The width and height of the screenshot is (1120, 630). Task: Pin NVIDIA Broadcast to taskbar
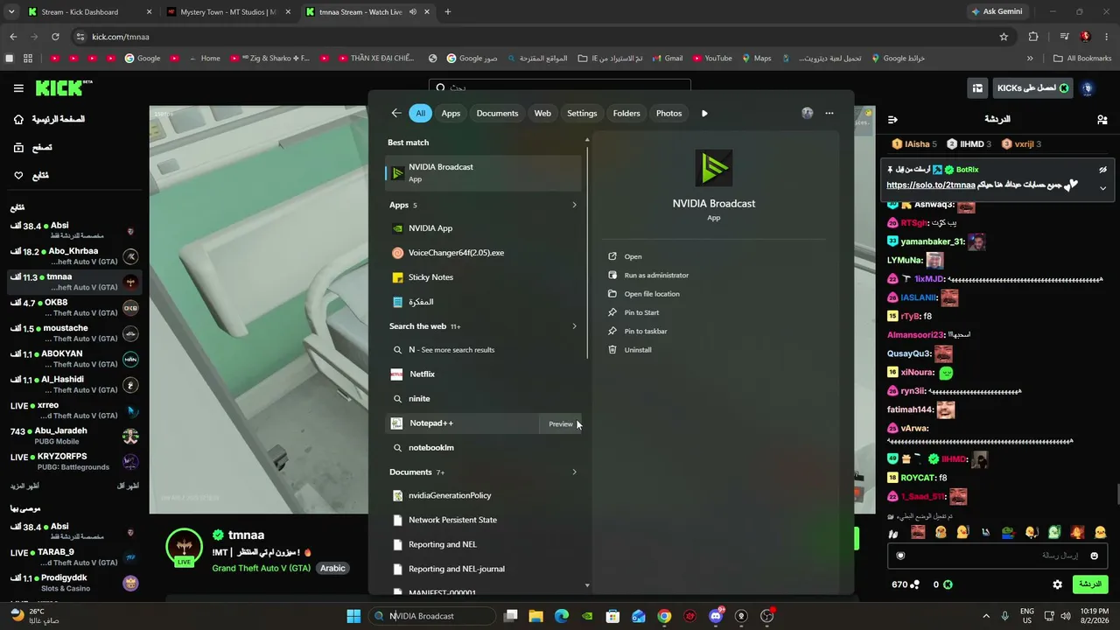click(x=638, y=332)
